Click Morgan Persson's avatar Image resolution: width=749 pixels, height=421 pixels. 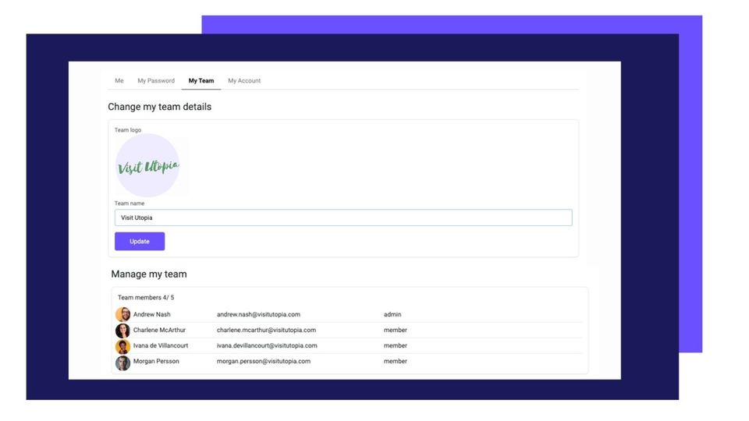click(x=122, y=363)
